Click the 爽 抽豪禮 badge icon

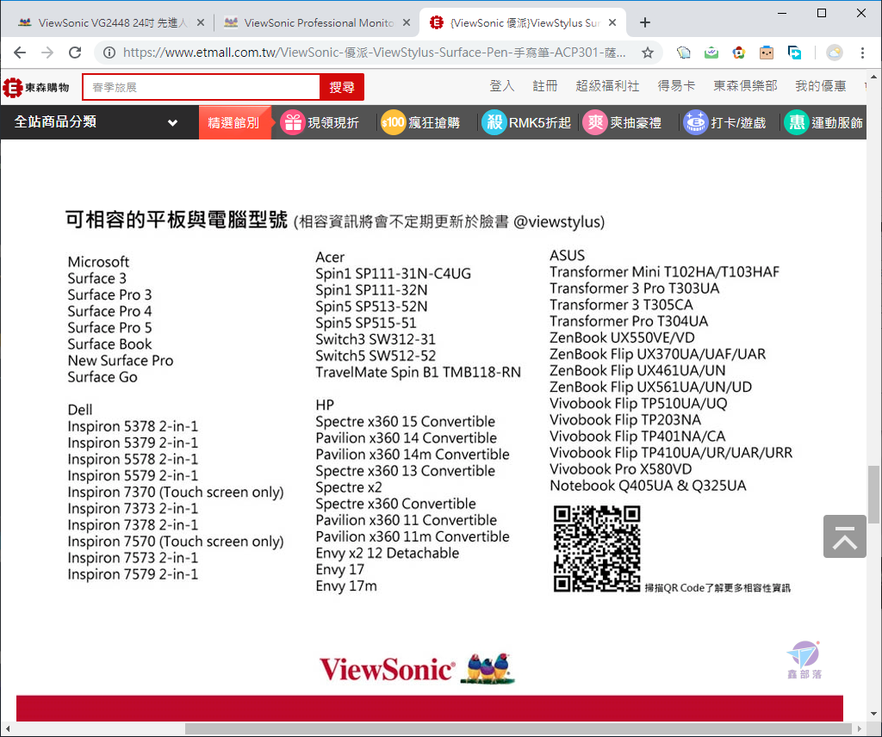point(595,122)
